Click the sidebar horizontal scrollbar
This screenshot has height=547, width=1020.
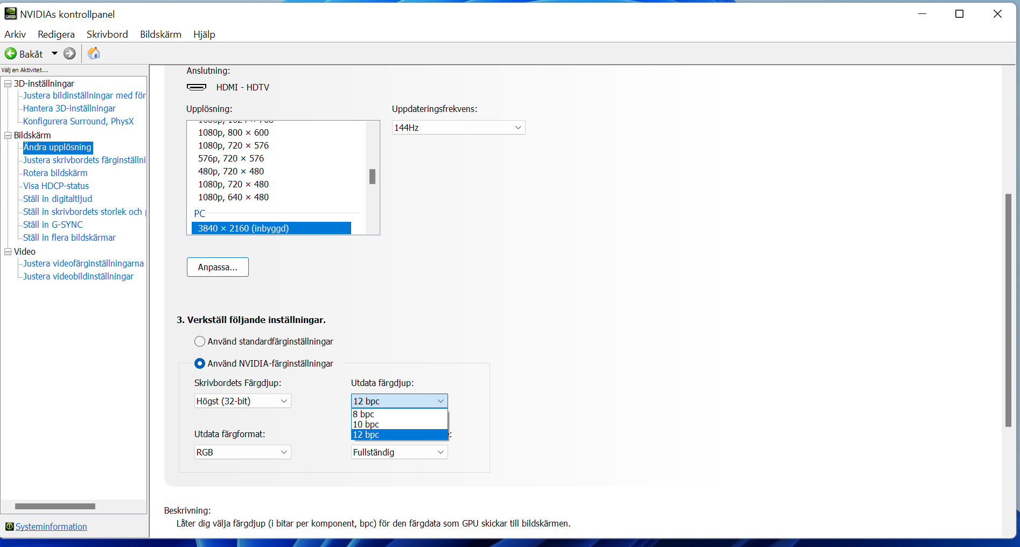(x=55, y=506)
